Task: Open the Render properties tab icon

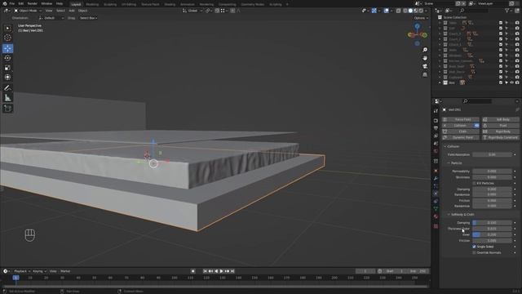Action: point(436,120)
